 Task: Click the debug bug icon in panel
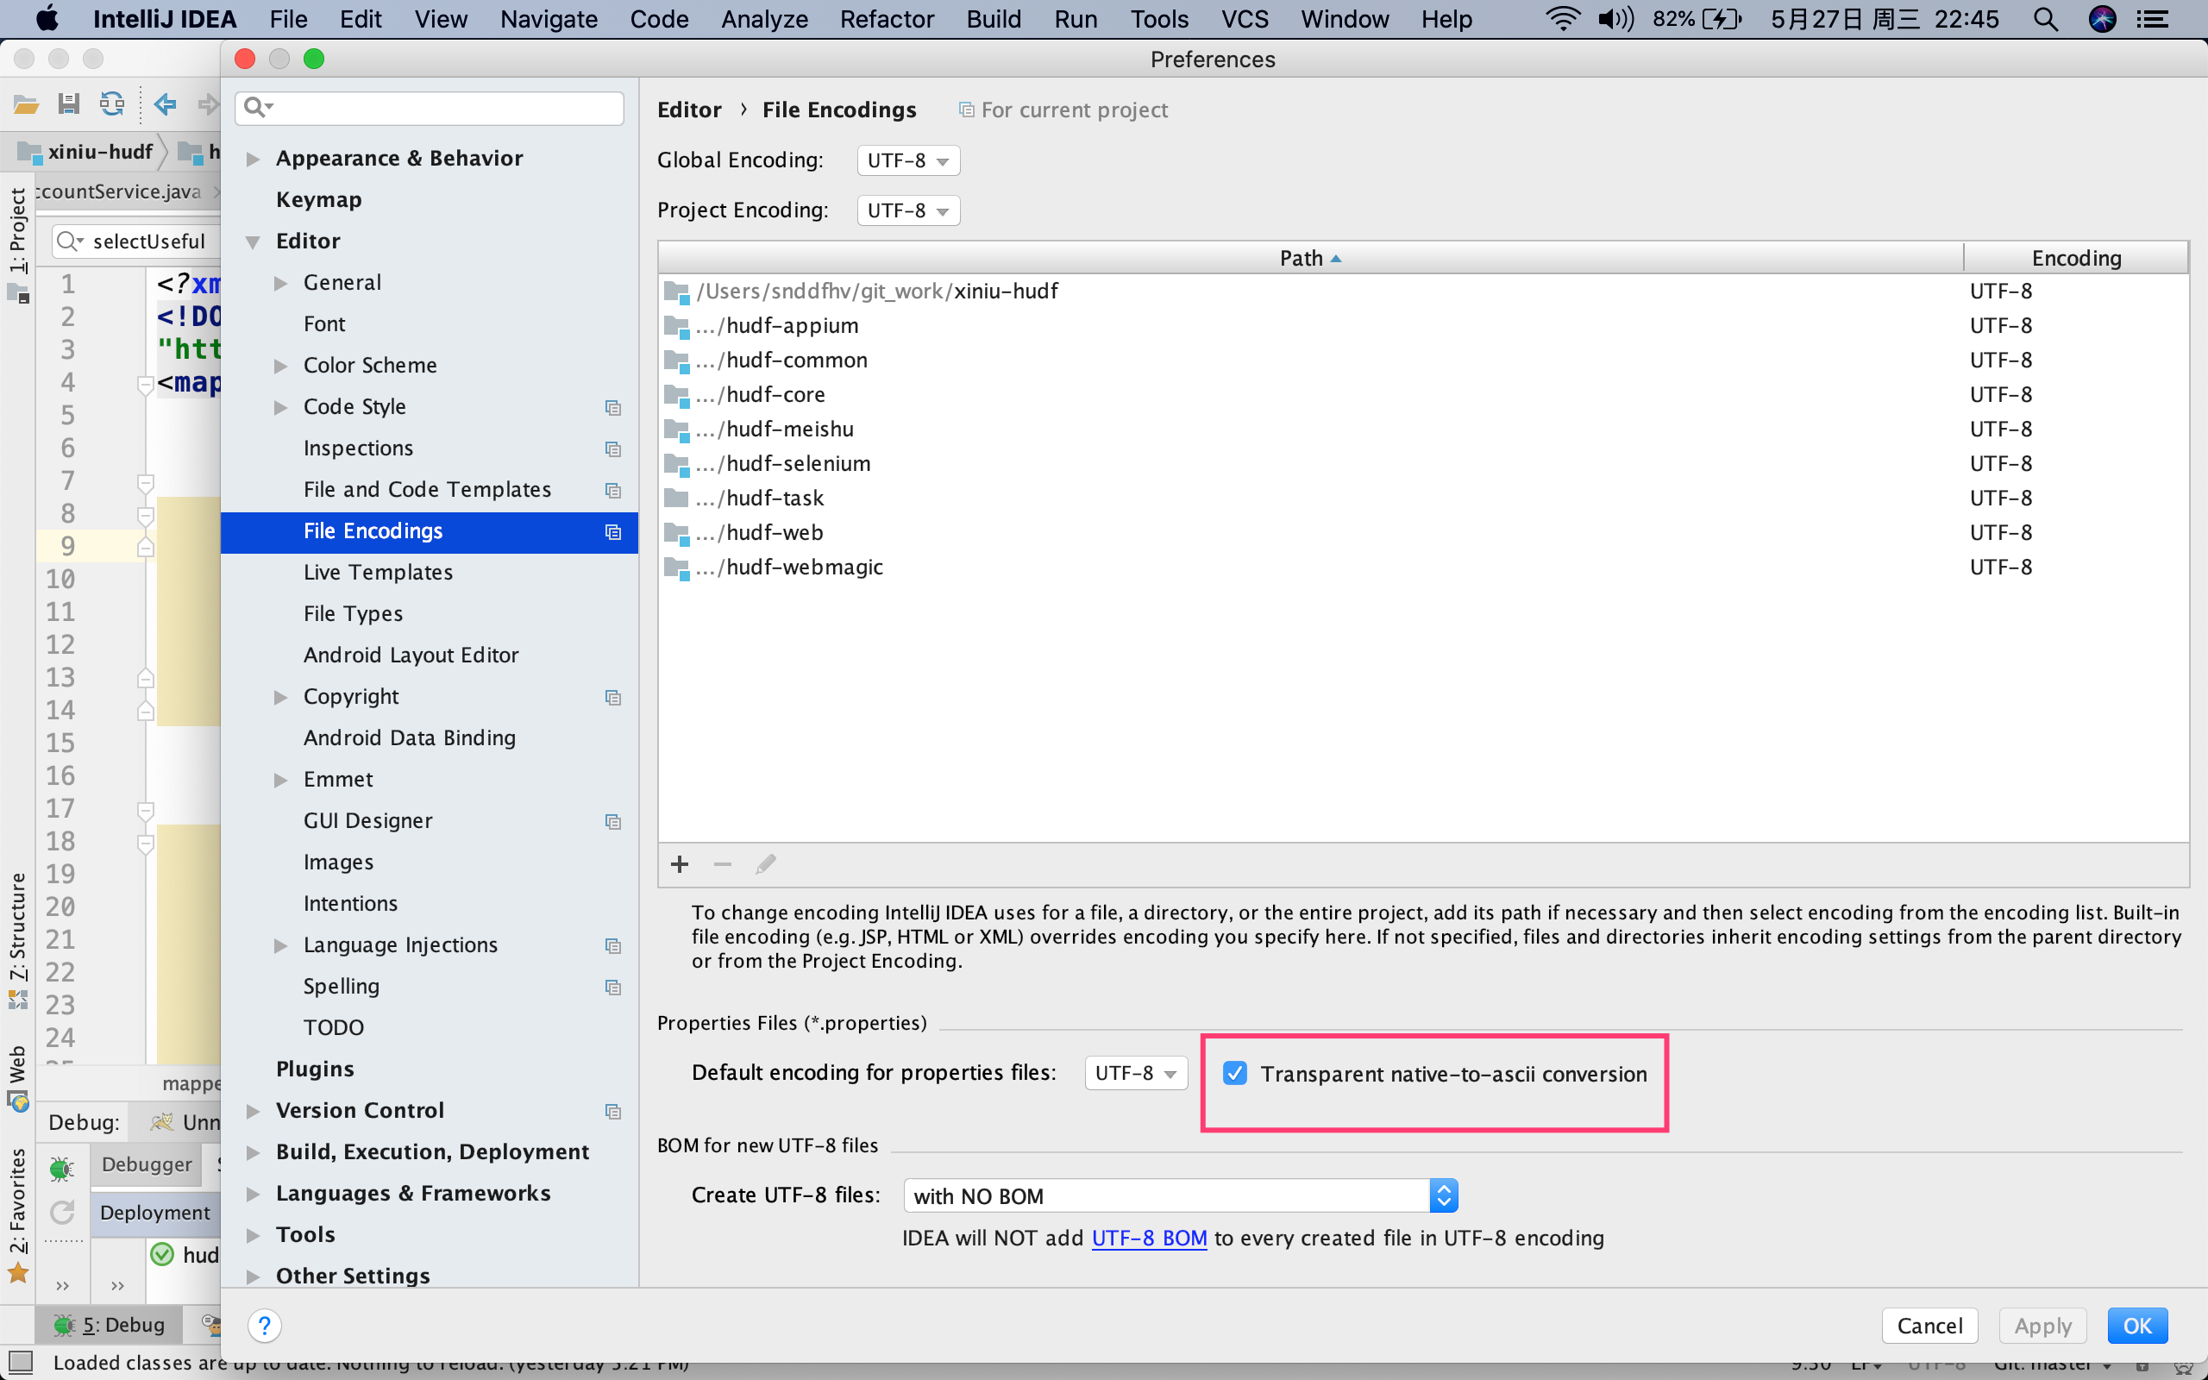click(62, 1167)
